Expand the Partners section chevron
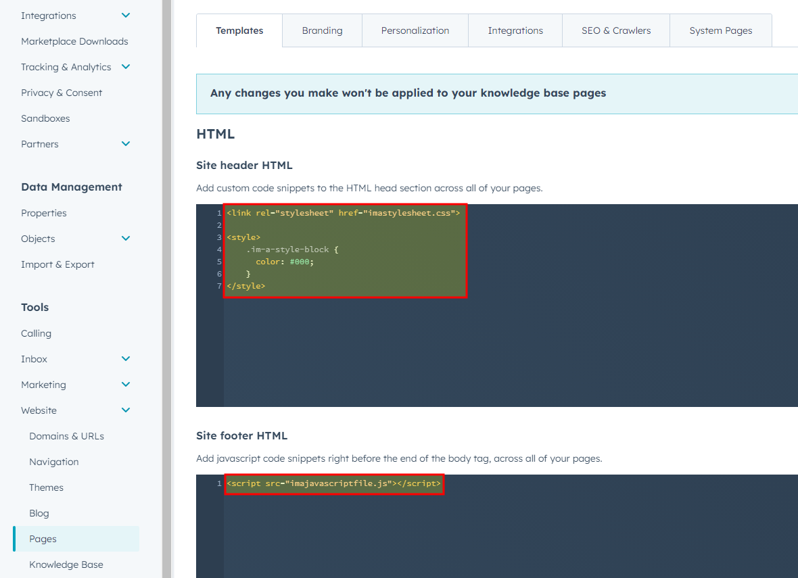This screenshot has width=798, height=578. (126, 143)
